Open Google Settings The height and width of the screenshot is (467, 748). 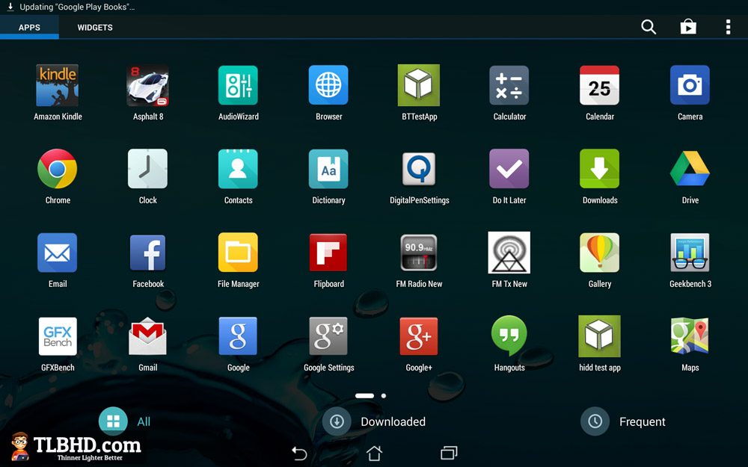(x=328, y=336)
